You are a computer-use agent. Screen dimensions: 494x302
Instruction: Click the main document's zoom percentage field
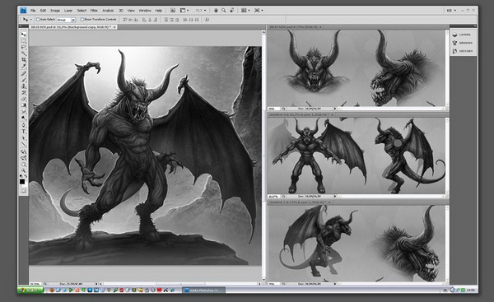(x=35, y=284)
